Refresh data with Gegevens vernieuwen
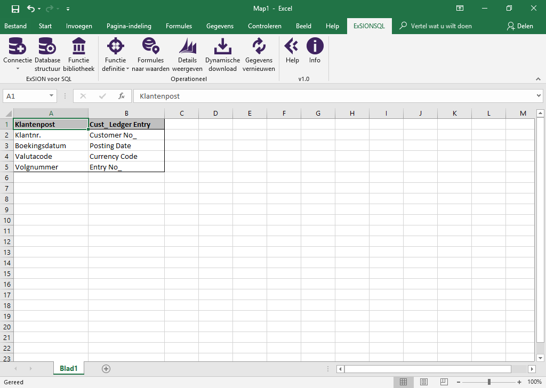The height and width of the screenshot is (388, 546). point(259,55)
